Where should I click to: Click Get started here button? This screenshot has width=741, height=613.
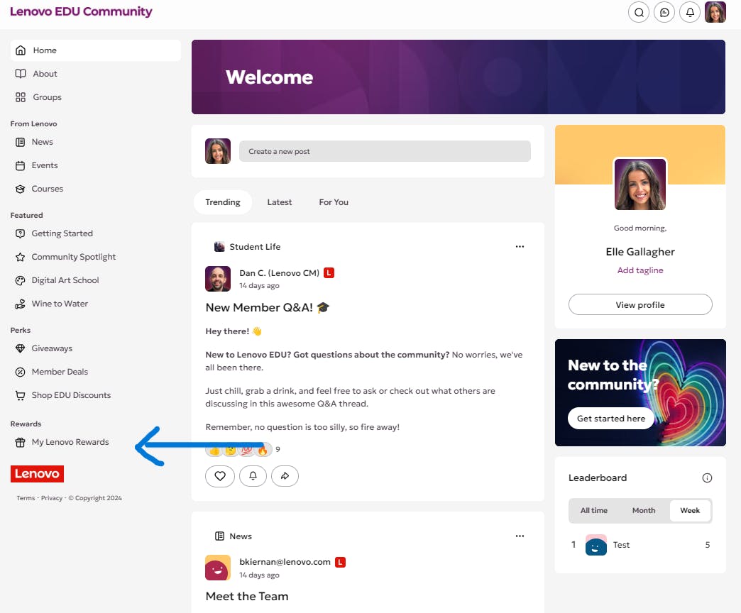click(610, 419)
